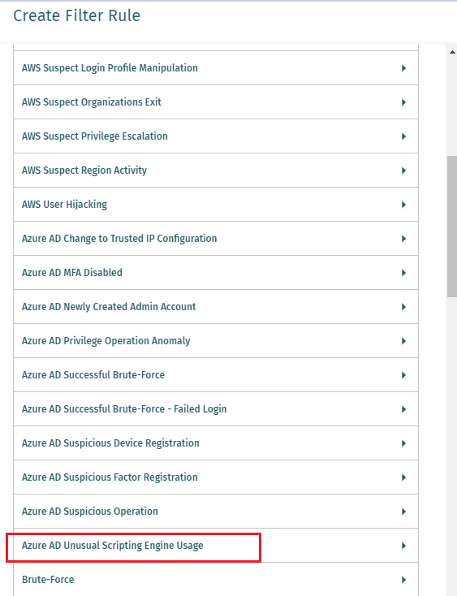This screenshot has width=457, height=596.
Task: Click the scrollbar up arrow
Action: coord(452,52)
